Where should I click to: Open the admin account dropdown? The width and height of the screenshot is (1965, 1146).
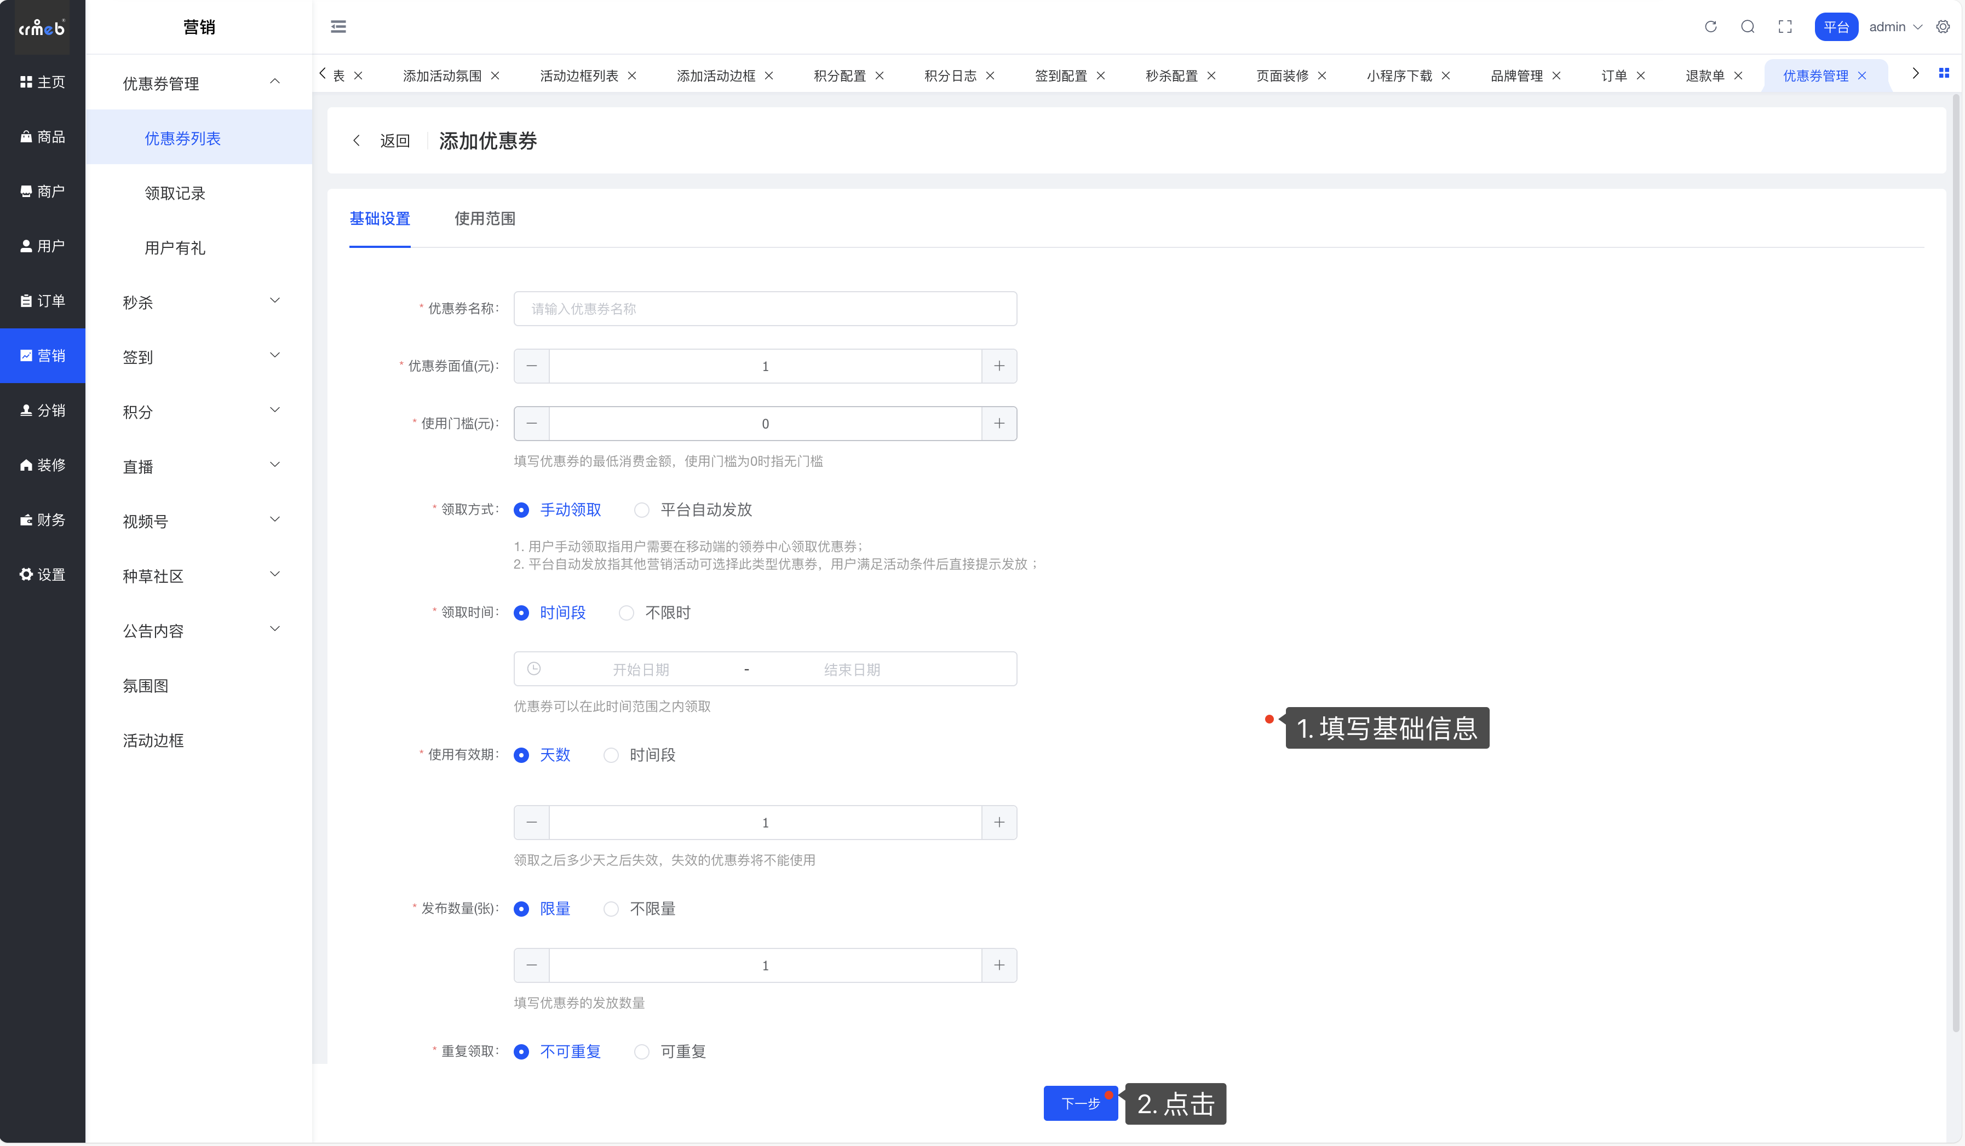(1895, 26)
